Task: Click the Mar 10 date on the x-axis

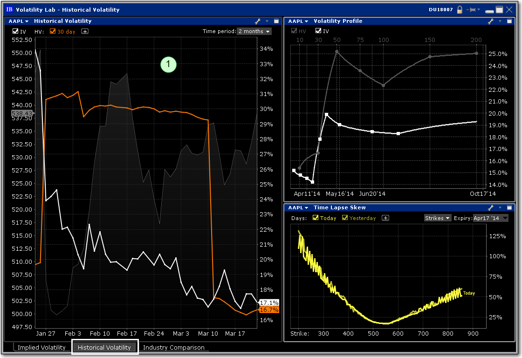Action: tap(208, 333)
